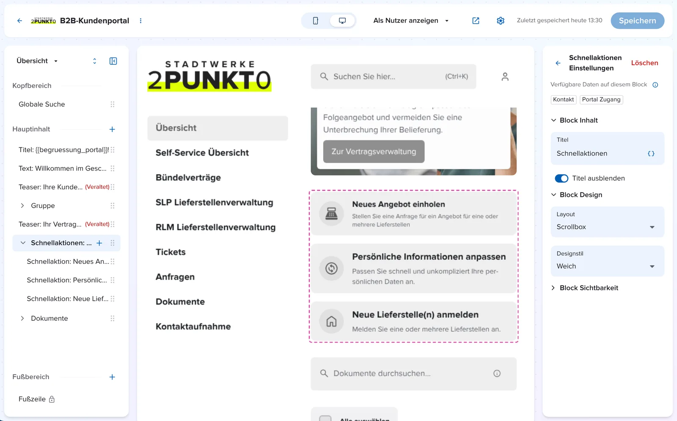Screen dimensions: 677x421
Task: Click Dokumente durchsuchen search field
Action: click(413, 374)
